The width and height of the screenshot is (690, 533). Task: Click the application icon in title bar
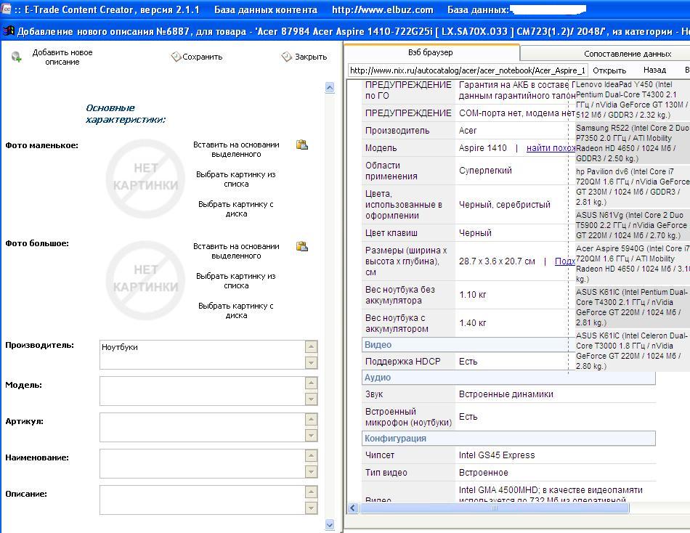click(6, 9)
